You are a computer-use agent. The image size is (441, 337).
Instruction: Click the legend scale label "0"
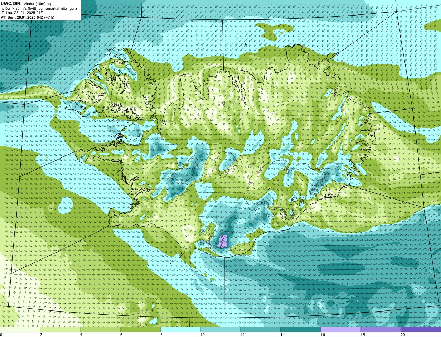(1, 335)
